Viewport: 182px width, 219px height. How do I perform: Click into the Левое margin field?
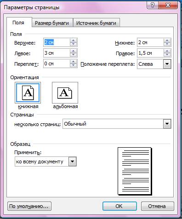point(57,53)
